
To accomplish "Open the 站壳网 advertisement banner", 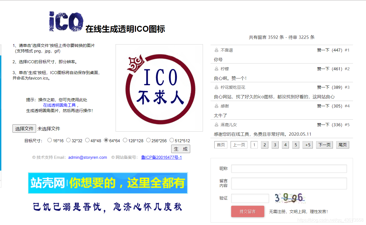I will [108, 183].
